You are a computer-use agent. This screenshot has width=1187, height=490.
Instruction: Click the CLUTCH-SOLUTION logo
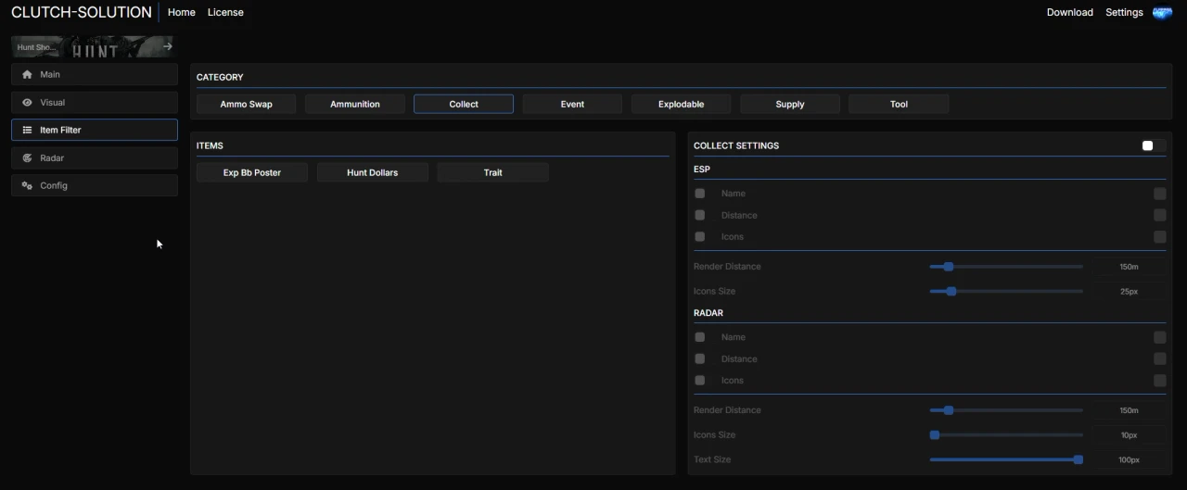82,12
